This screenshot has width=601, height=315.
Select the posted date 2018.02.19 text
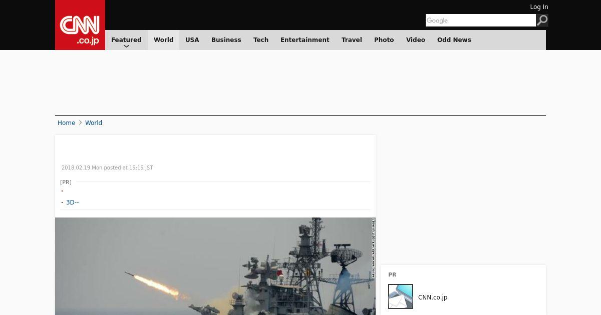(107, 168)
